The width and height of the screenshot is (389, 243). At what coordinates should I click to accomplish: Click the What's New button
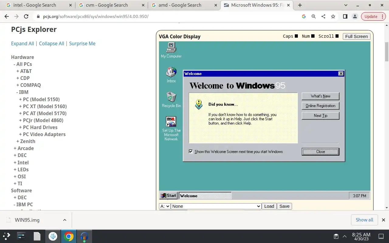320,96
